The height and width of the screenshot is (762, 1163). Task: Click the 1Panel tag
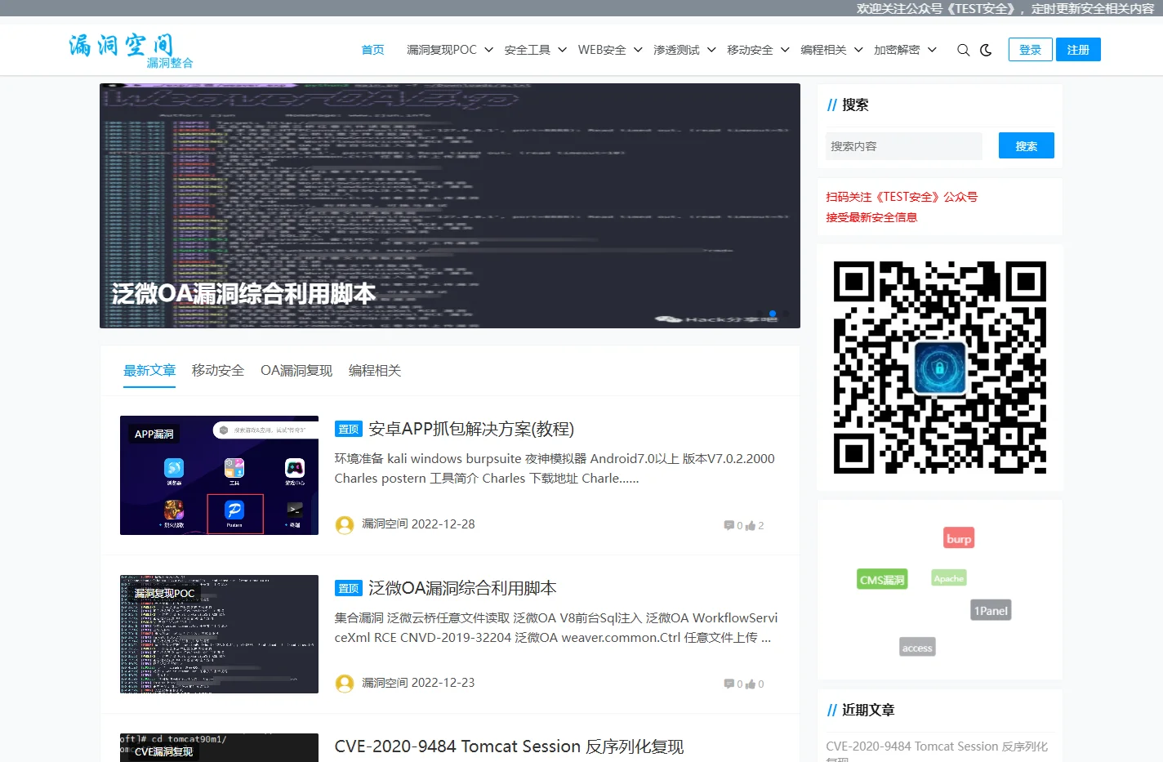991,610
